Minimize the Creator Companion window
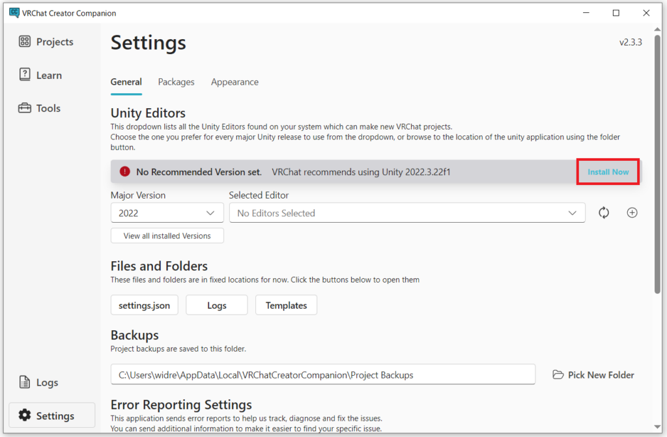The image size is (667, 437). (x=586, y=13)
